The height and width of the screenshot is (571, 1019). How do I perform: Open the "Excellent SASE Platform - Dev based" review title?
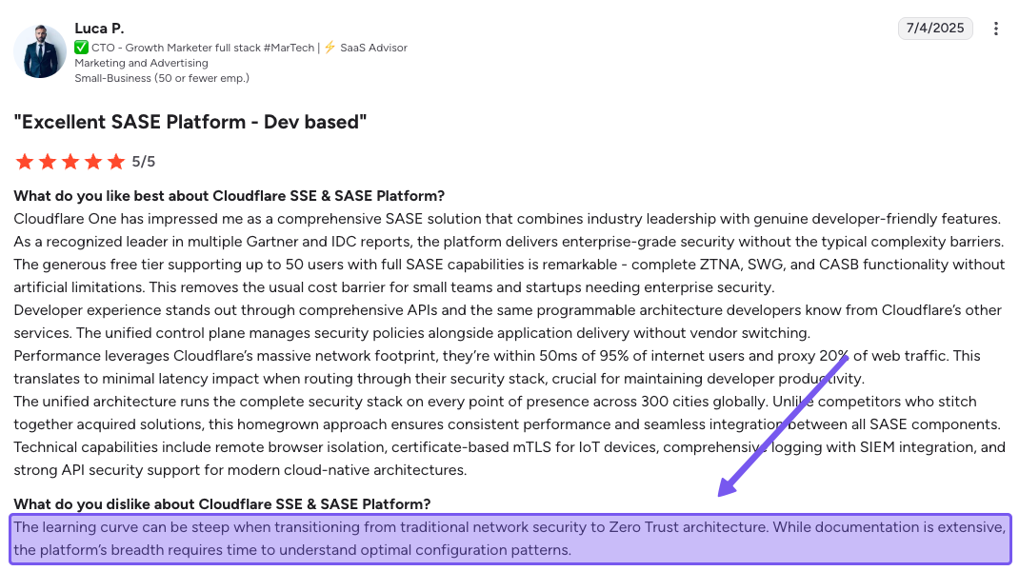190,122
